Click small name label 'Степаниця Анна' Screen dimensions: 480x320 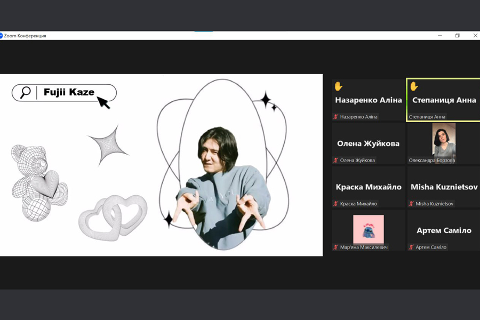(427, 117)
